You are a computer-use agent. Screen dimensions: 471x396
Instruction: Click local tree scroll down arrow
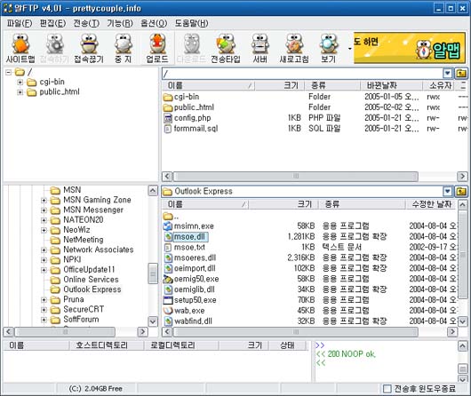[153, 321]
